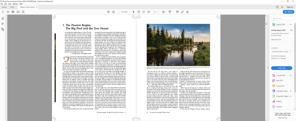Click the blue Select File button
Screen dimensions: 296x121
pyautogui.click(x=282, y=68)
